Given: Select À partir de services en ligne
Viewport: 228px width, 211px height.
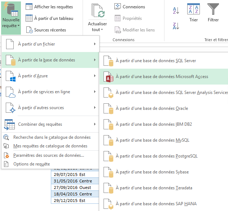Looking at the screenshot, I should pos(50,92).
